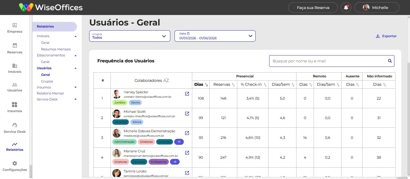Open Geral under Imóveis
The height and width of the screenshot is (179, 410).
pyautogui.click(x=45, y=43)
